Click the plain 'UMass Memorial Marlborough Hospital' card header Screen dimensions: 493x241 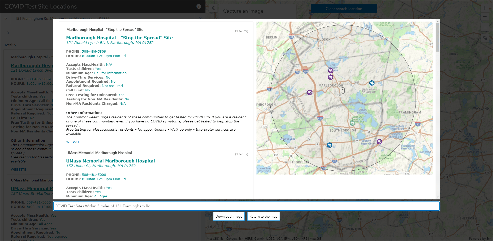pos(99,153)
